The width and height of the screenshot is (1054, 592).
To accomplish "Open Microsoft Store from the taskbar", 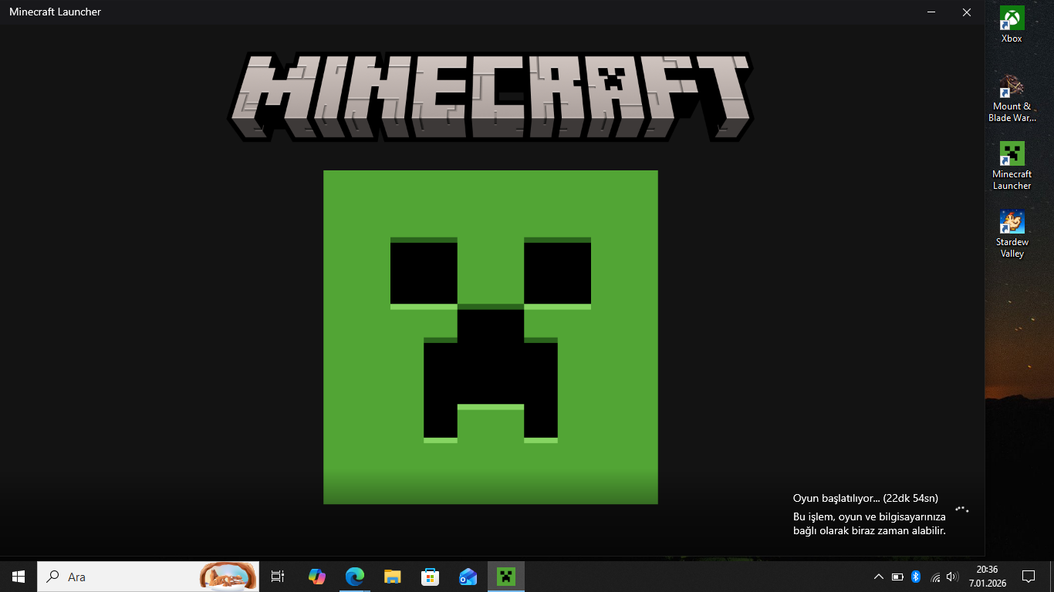I will pos(430,577).
